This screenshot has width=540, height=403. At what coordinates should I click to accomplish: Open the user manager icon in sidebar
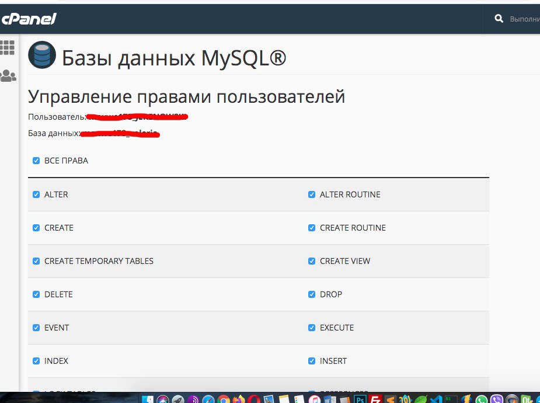click(8, 75)
